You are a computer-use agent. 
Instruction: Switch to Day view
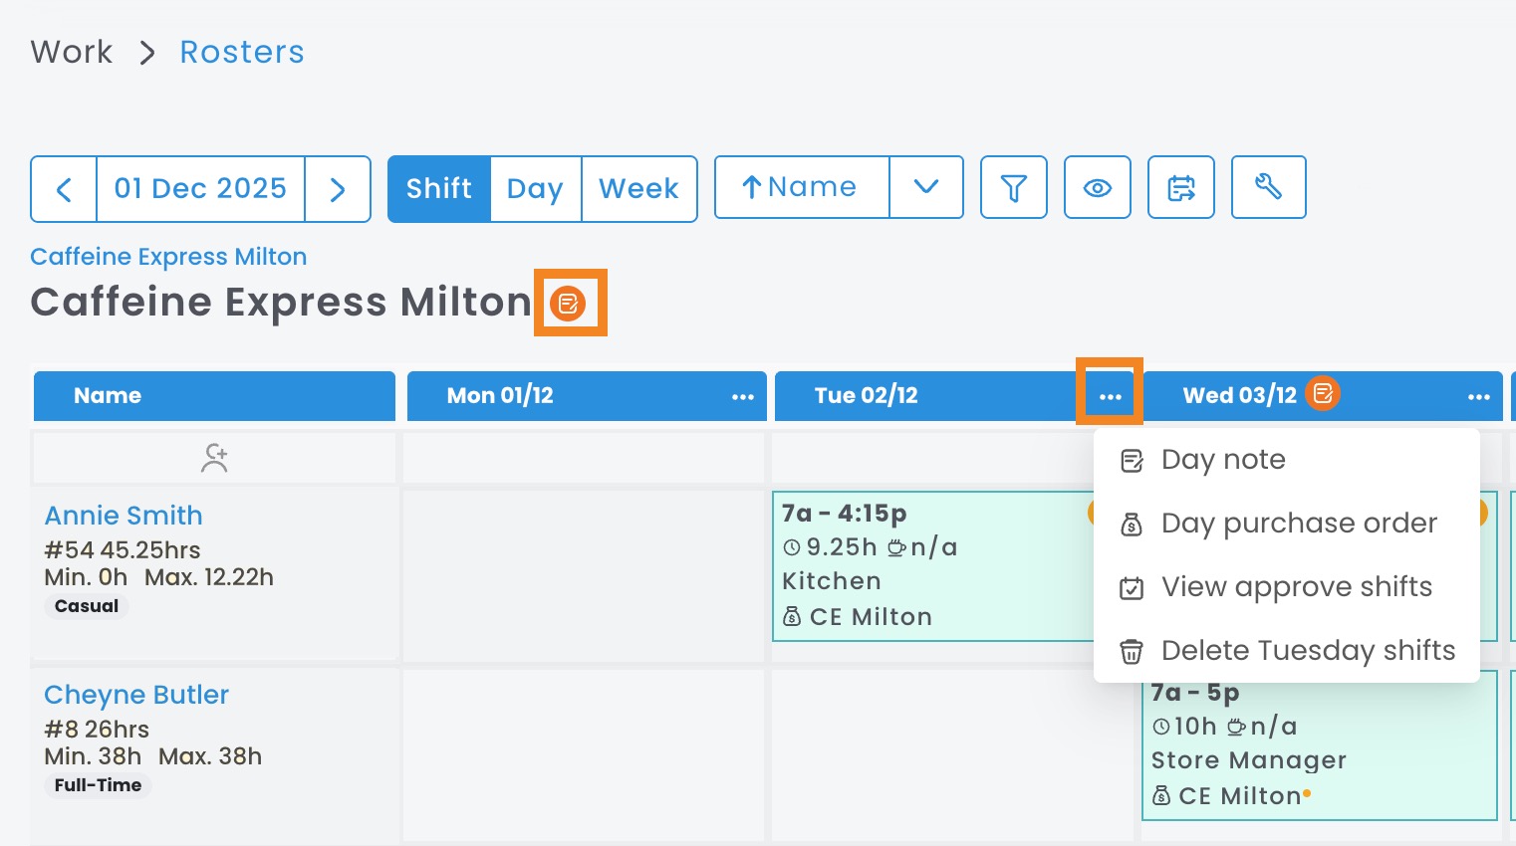535,189
